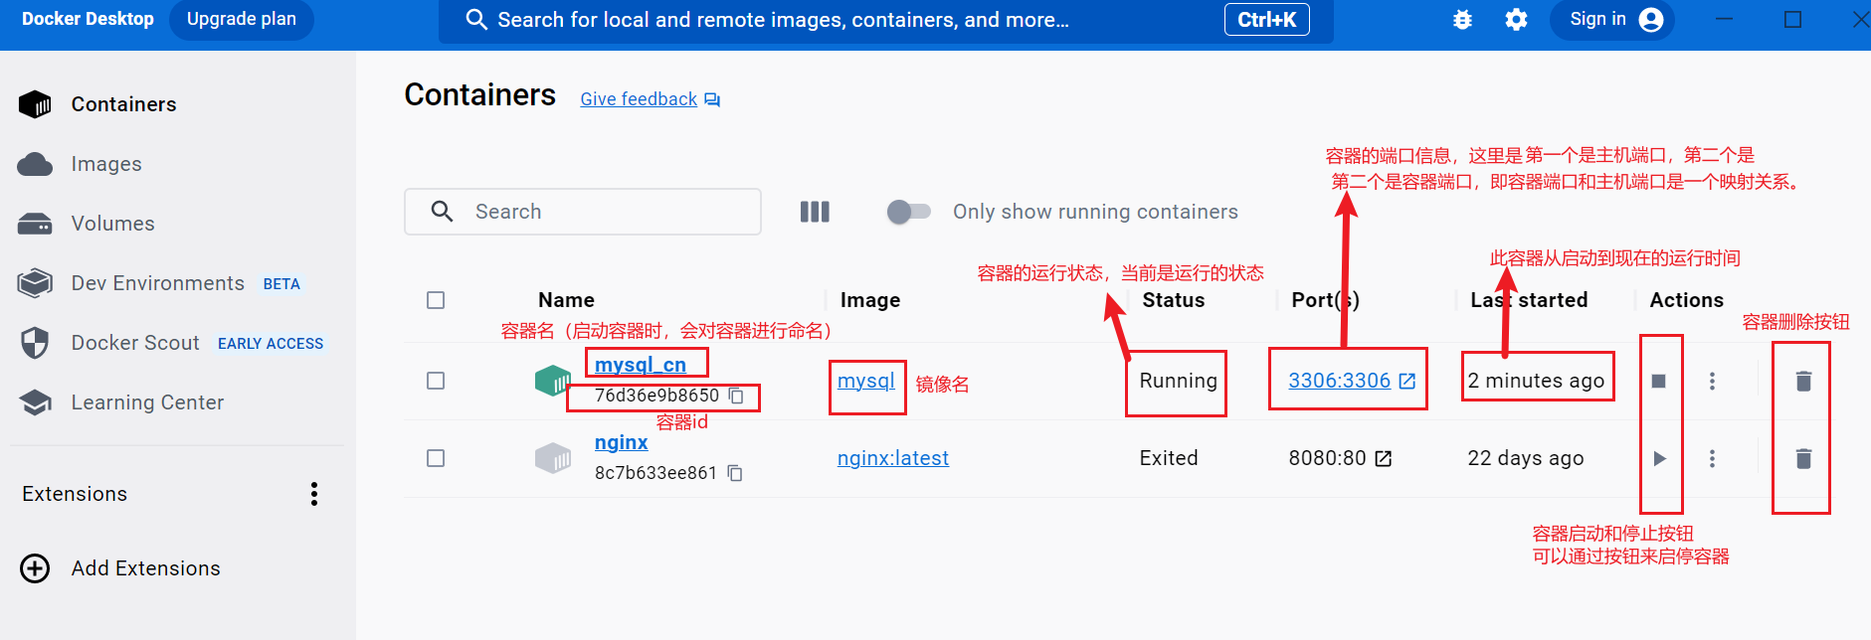1871x640 pixels.
Task: Copy container ID 8c7b633ee861
Action: point(735,473)
